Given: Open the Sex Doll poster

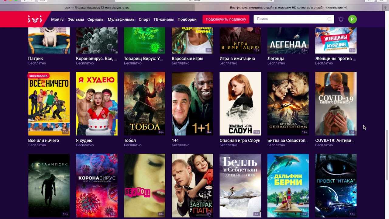Looking at the screenshot, I should point(145,186).
